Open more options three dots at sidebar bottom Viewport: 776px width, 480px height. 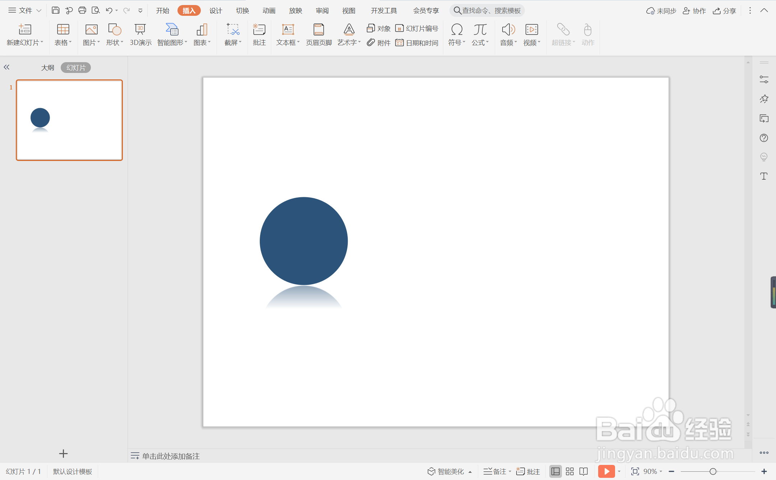tap(764, 453)
